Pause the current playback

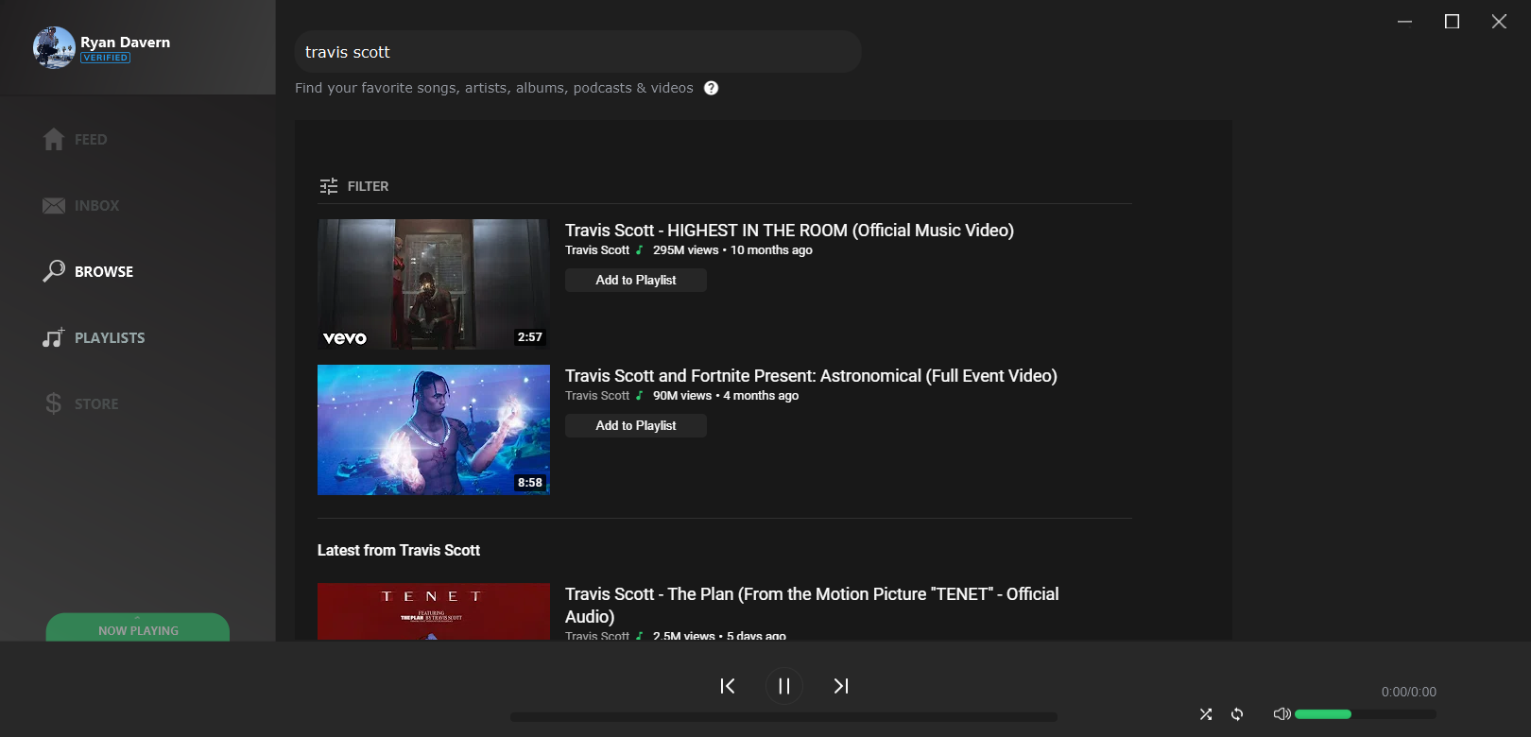click(783, 686)
